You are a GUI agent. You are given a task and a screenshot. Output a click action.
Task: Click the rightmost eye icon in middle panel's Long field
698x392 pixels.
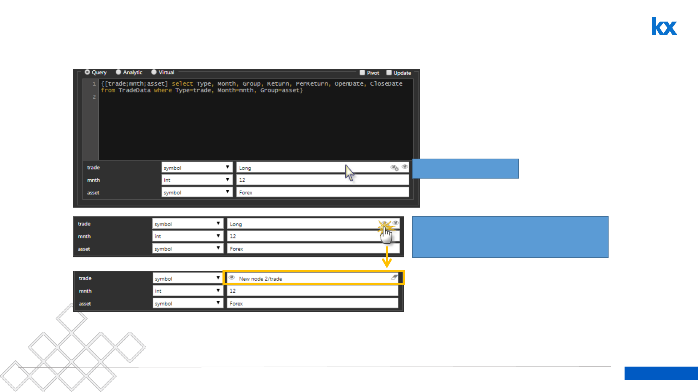click(396, 223)
